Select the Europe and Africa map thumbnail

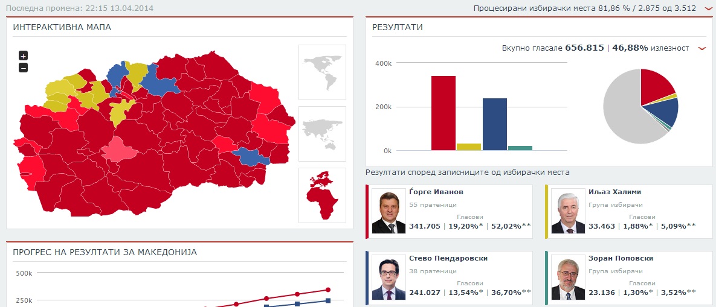pyautogui.click(x=322, y=195)
